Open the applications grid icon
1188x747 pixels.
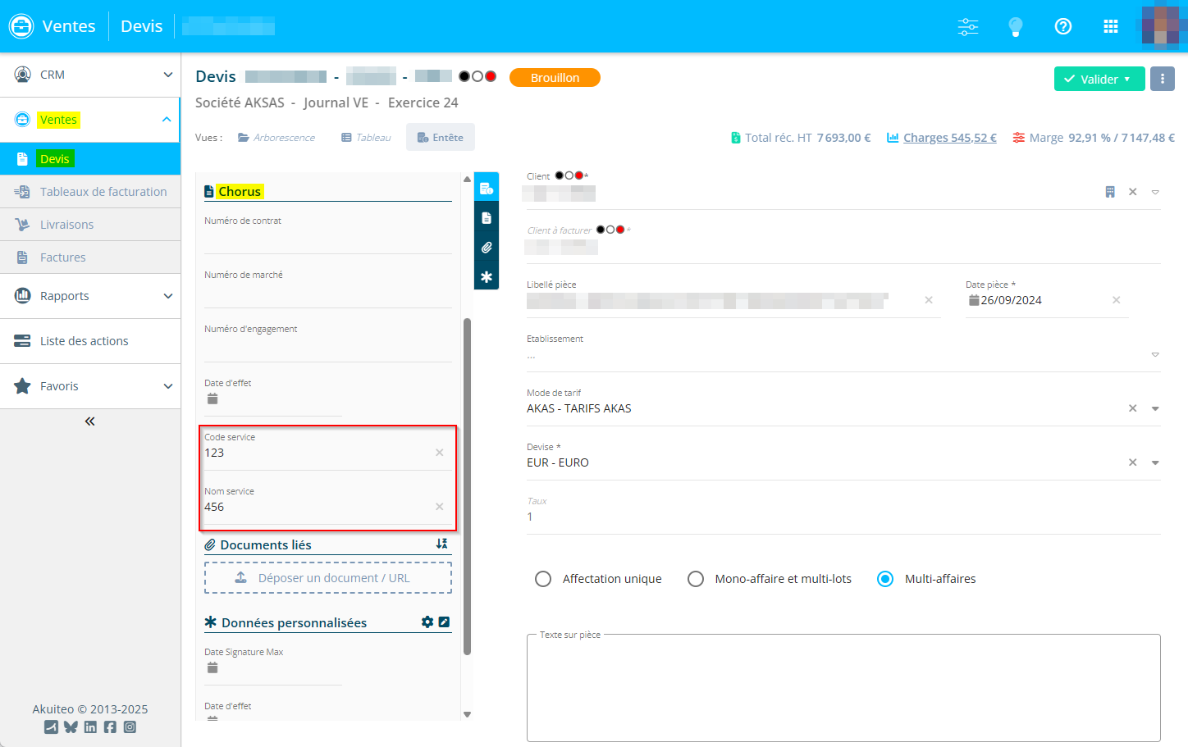[1111, 27]
